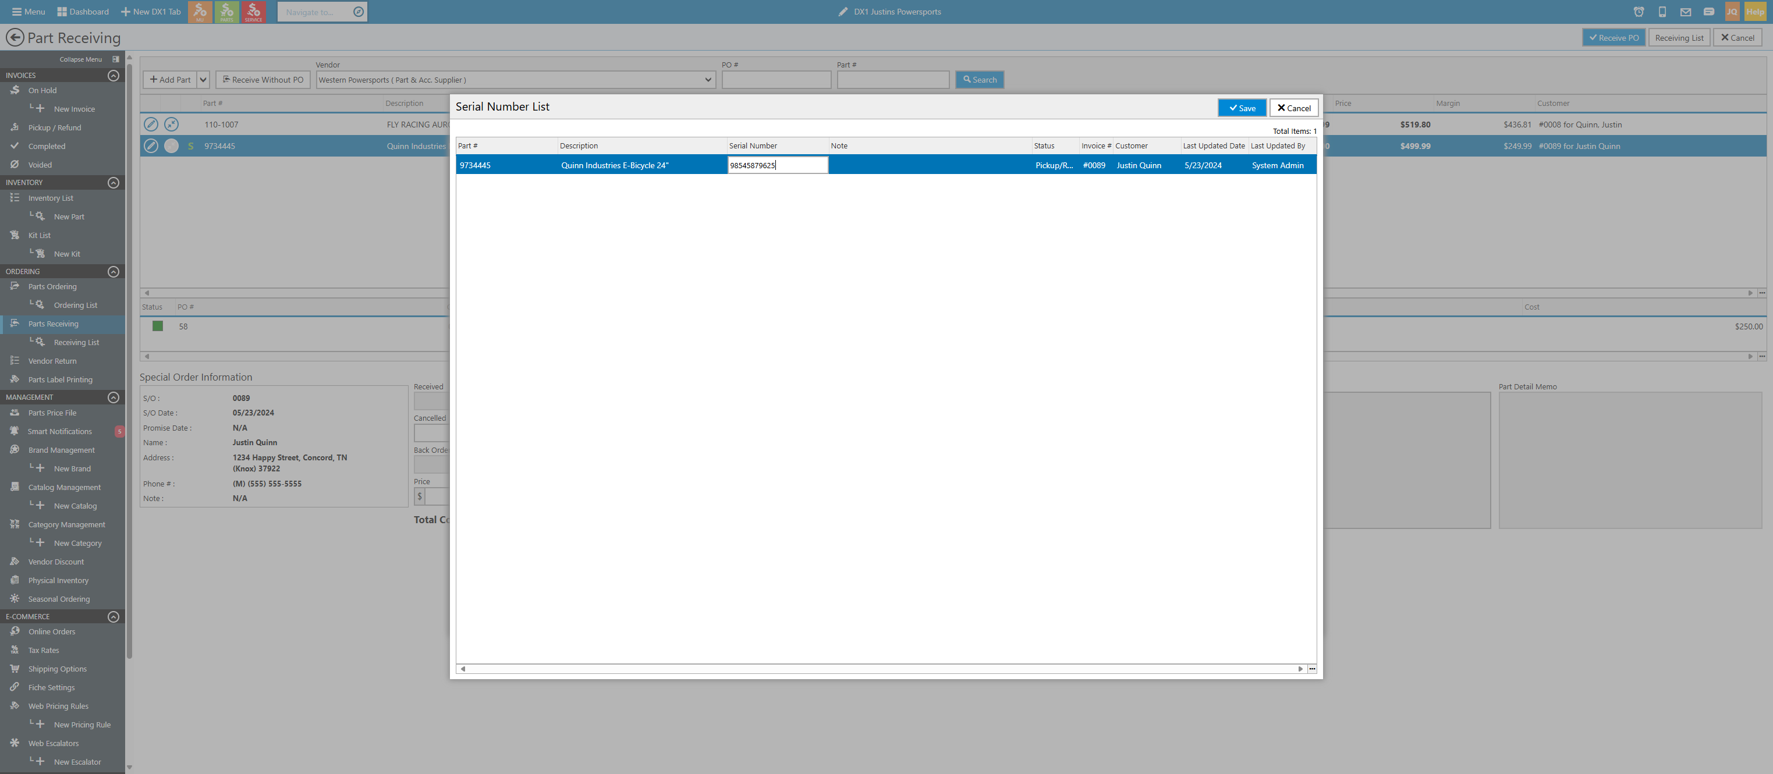Collapse the INVOICES sidebar section

(x=114, y=75)
